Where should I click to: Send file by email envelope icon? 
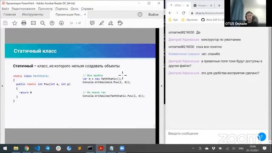33,23
